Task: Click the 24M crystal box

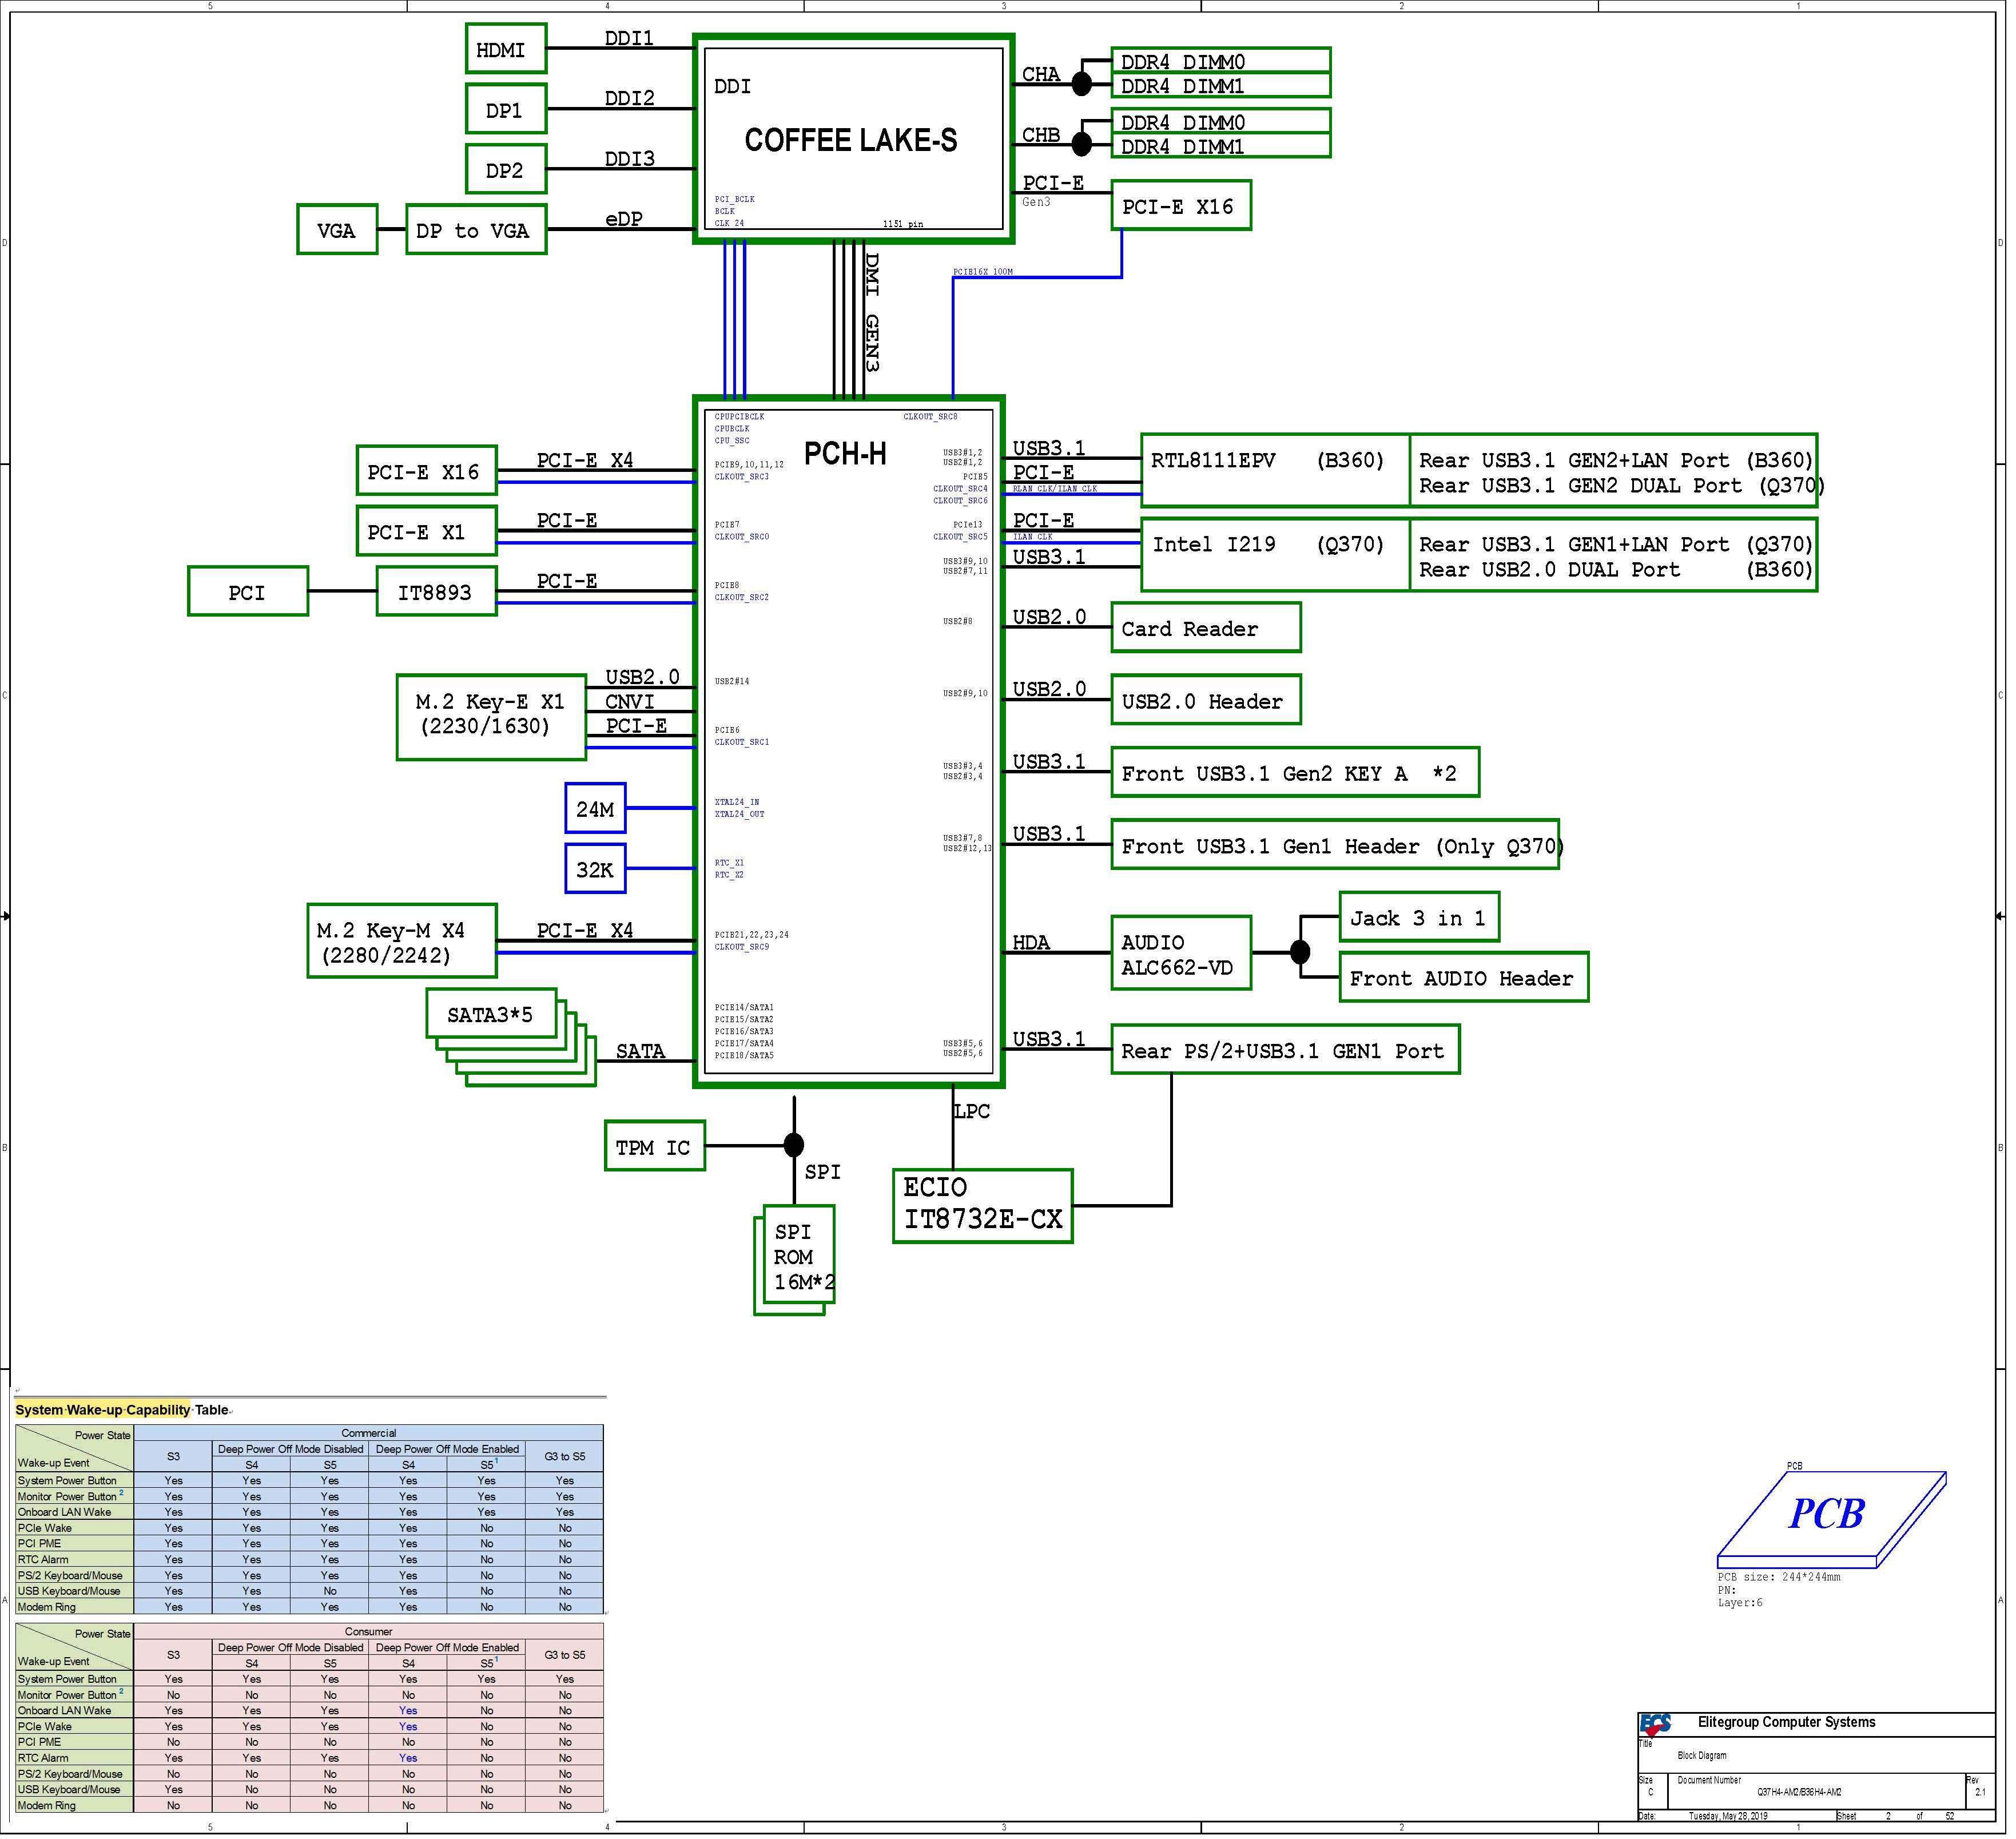Action: coord(595,809)
